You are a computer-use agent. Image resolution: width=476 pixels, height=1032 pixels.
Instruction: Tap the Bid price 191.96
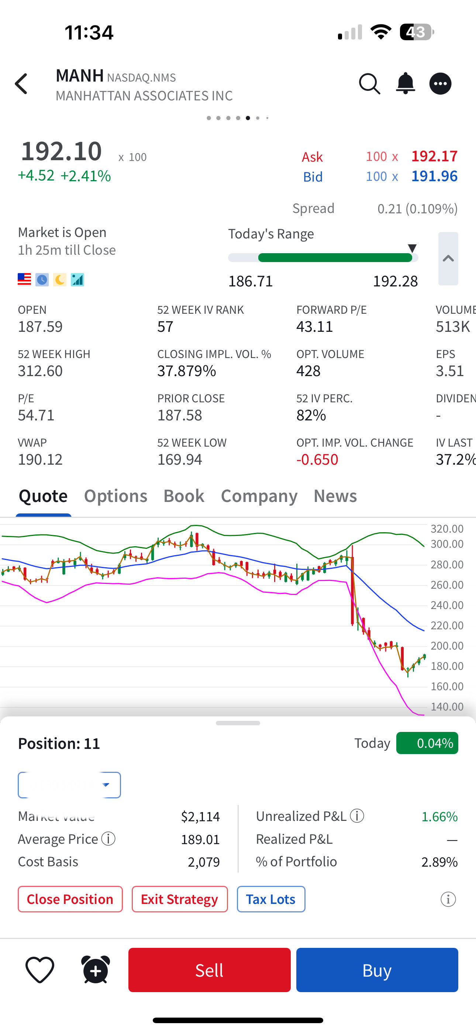[x=434, y=176]
